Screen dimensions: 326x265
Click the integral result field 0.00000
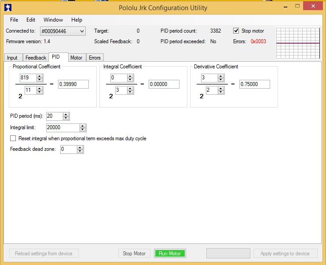[164, 84]
